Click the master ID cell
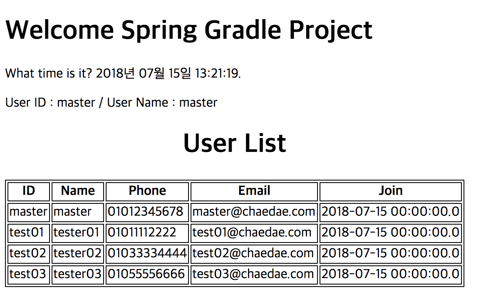This screenshot has height=302, width=481. (x=29, y=212)
